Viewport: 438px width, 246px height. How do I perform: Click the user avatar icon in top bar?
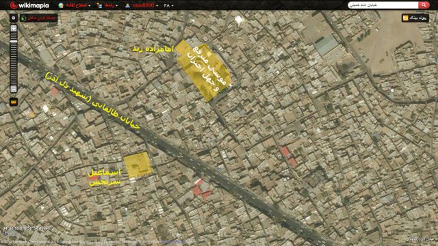click(x=127, y=5)
